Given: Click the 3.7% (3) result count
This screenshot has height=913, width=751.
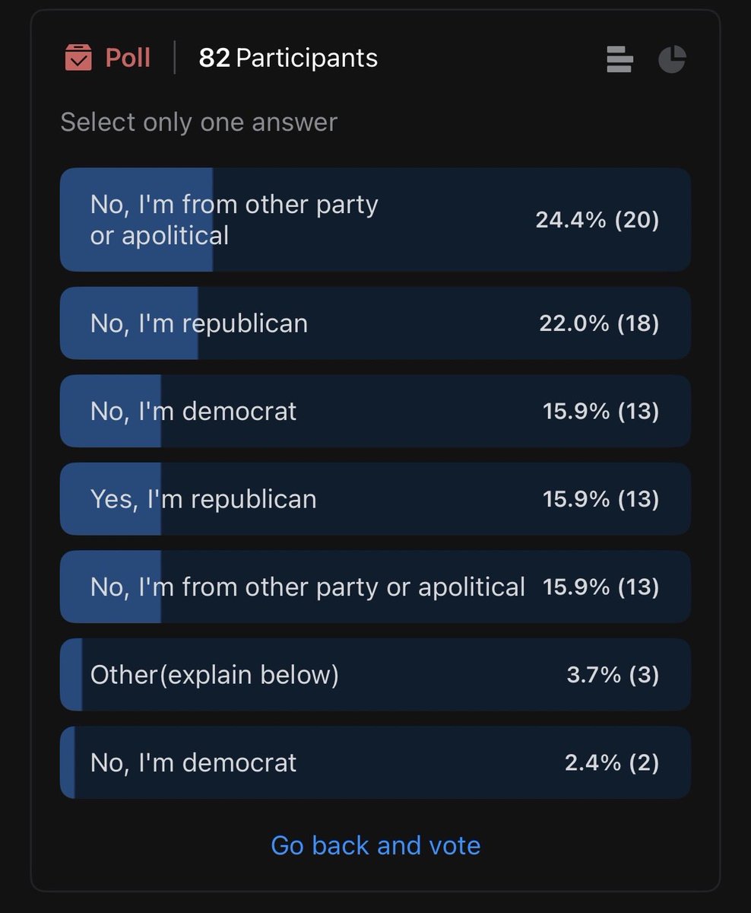Looking at the screenshot, I should [x=613, y=675].
